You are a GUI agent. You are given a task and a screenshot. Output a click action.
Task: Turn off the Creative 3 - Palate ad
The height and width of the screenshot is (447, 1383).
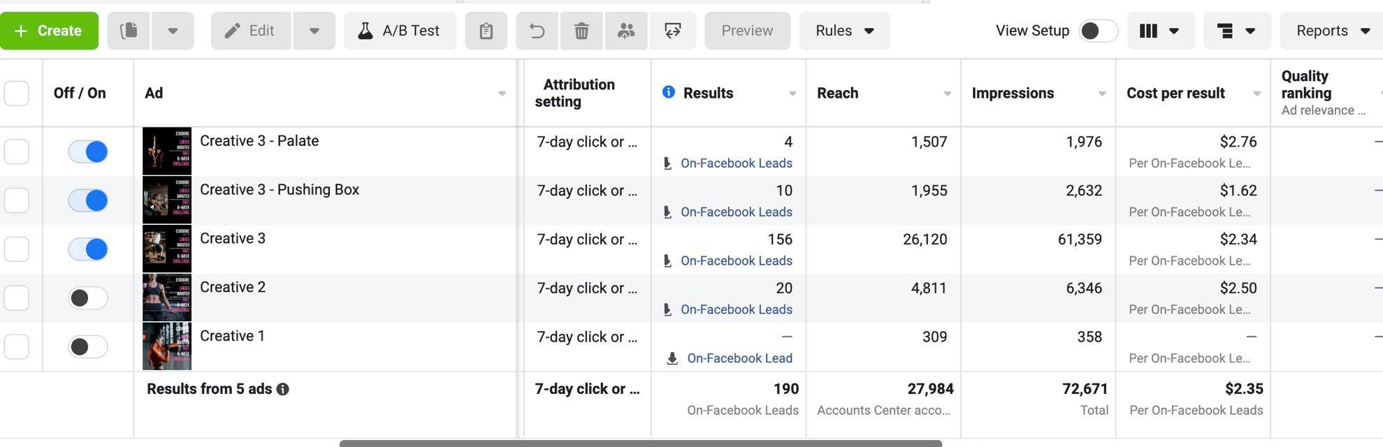88,152
